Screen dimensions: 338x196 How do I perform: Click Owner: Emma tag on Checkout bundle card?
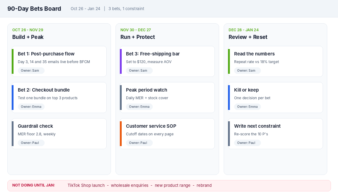click(x=31, y=107)
